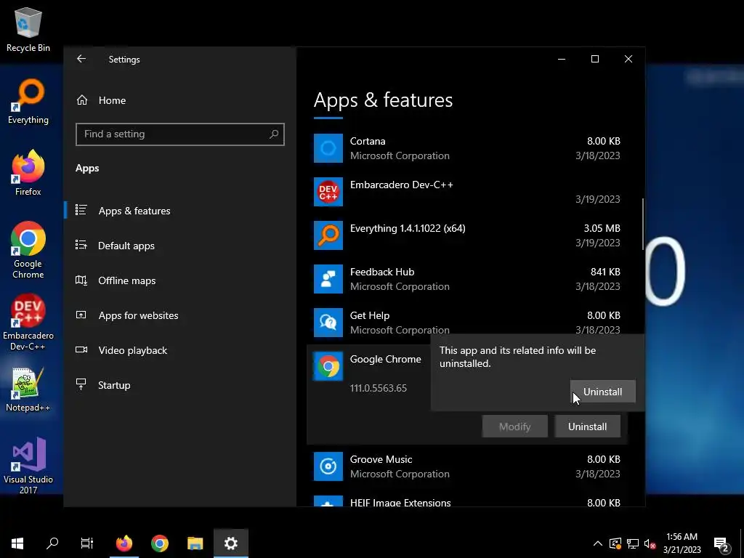Click the Find a setting search box
744x558 pixels.
point(180,134)
